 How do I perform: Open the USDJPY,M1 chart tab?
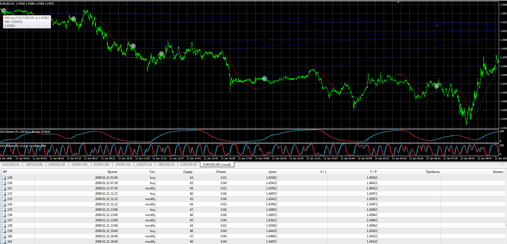coord(79,165)
